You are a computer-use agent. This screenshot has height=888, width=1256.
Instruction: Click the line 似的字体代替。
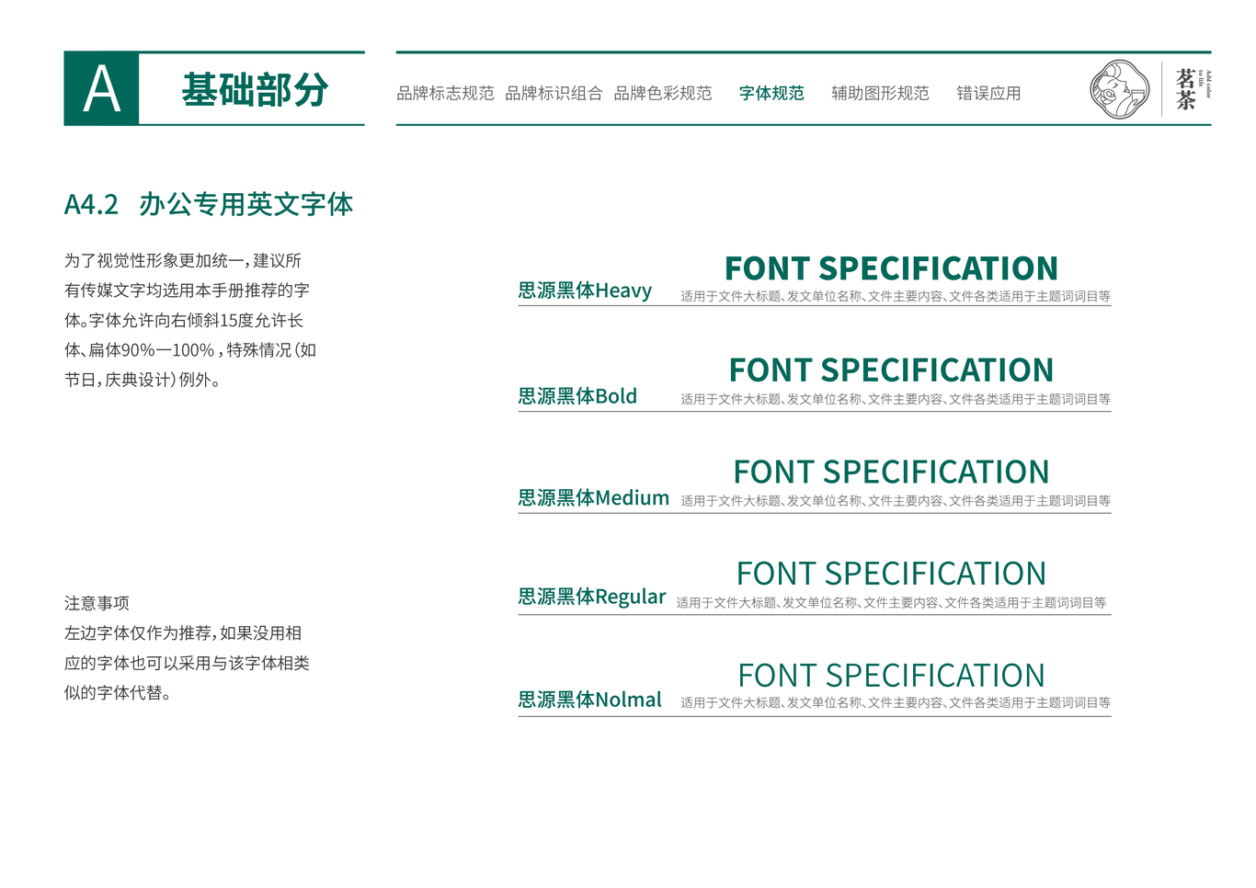(x=118, y=693)
